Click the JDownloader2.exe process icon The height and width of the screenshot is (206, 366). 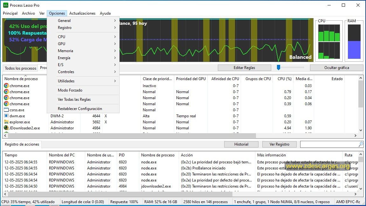click(x=6, y=128)
